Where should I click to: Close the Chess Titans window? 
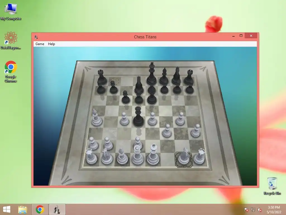pos(251,36)
